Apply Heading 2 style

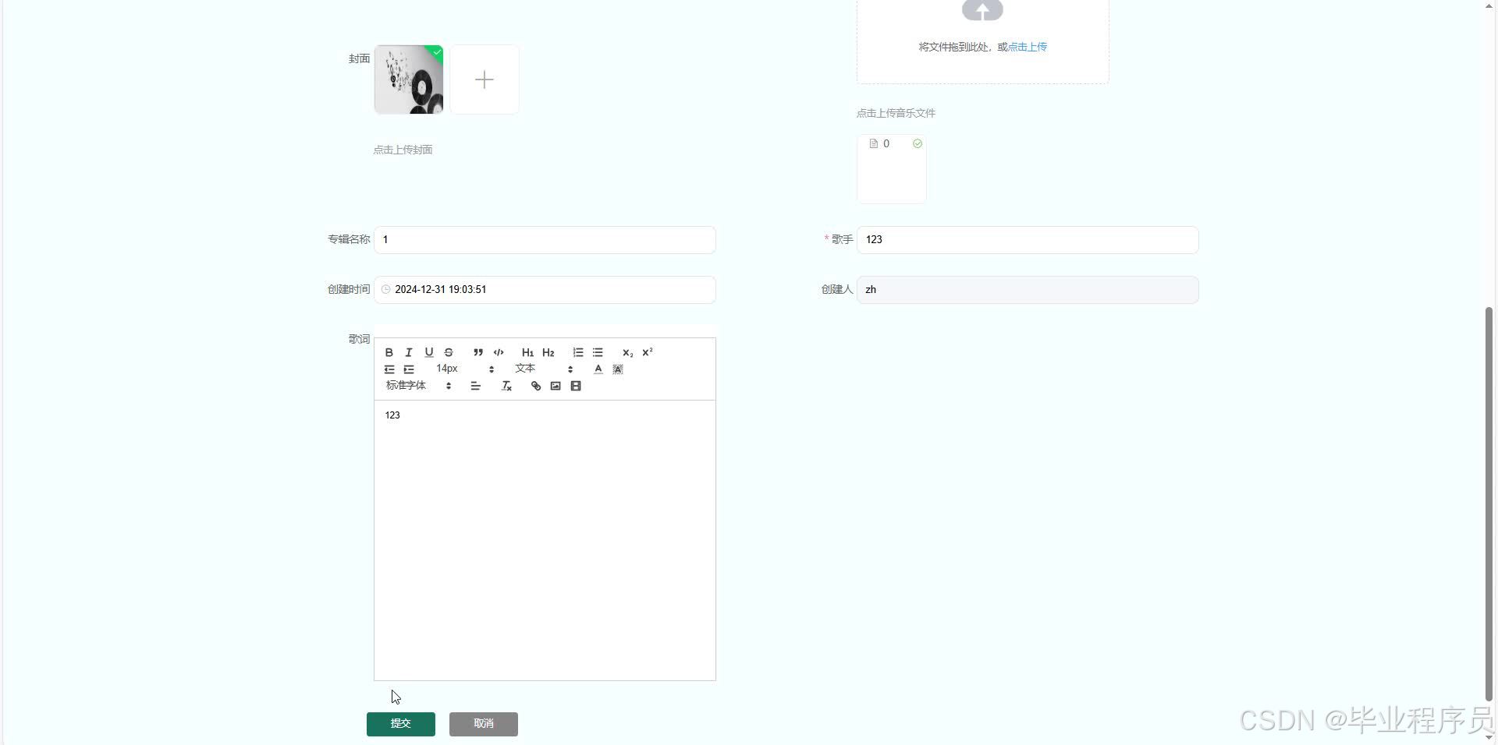[548, 352]
